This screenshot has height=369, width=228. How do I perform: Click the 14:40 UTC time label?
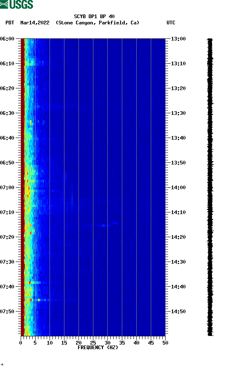[x=178, y=287]
